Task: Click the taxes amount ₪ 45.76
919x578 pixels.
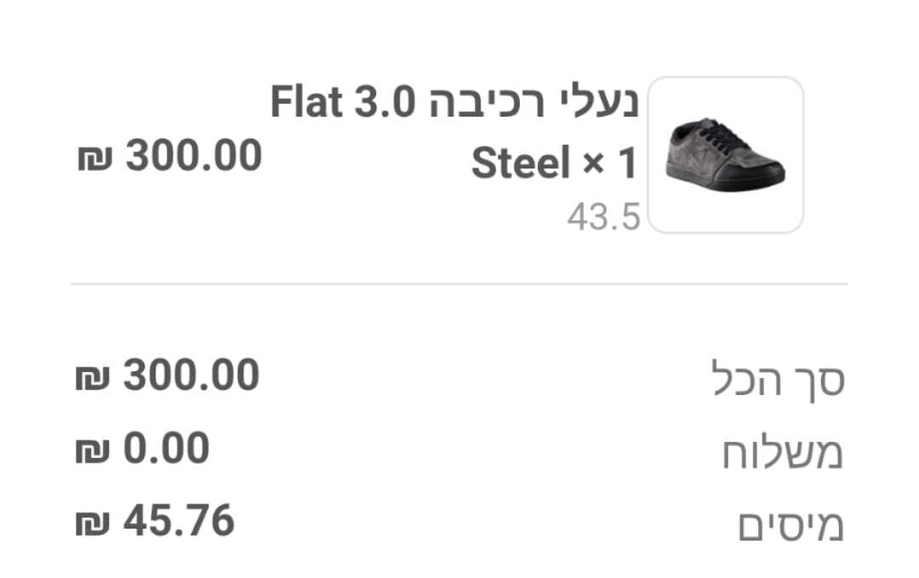Action: coord(156,521)
